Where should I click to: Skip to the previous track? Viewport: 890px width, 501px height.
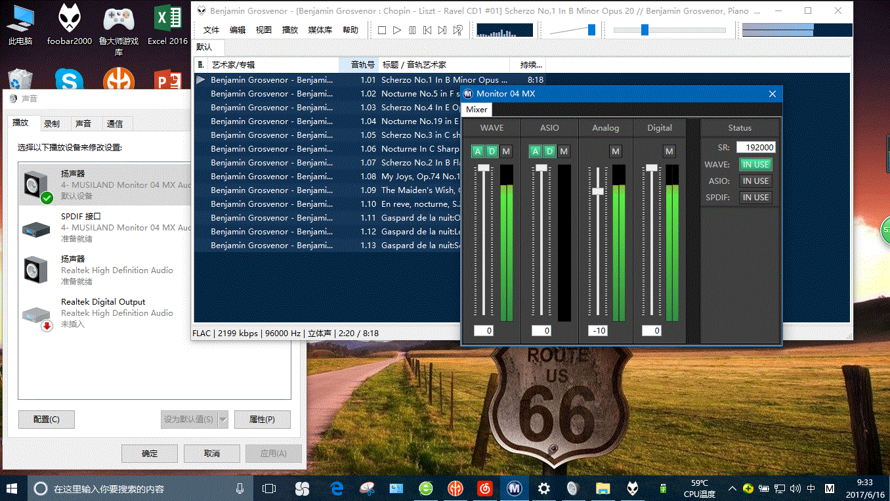427,30
